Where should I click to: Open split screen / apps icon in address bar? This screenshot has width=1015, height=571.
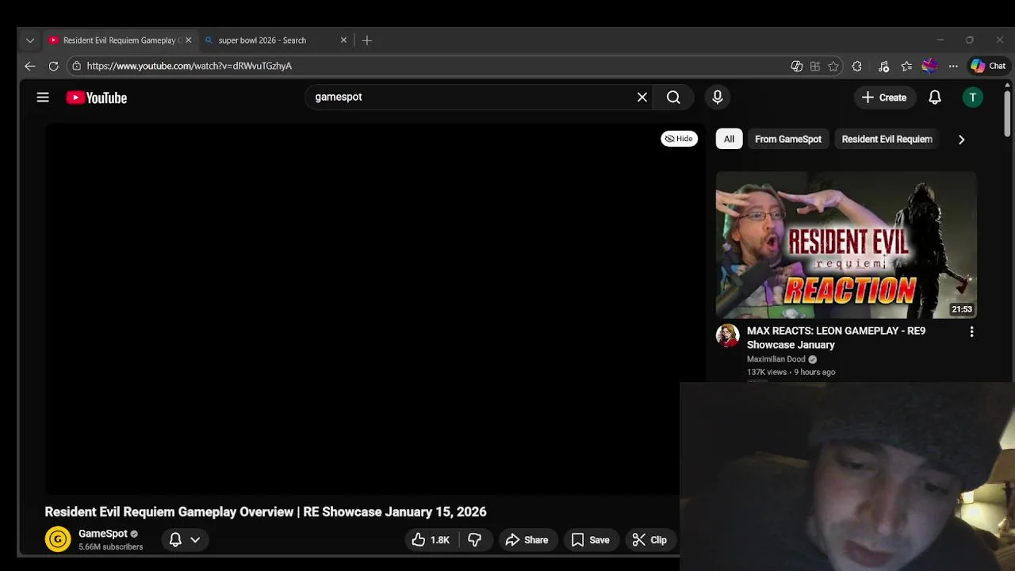(815, 67)
